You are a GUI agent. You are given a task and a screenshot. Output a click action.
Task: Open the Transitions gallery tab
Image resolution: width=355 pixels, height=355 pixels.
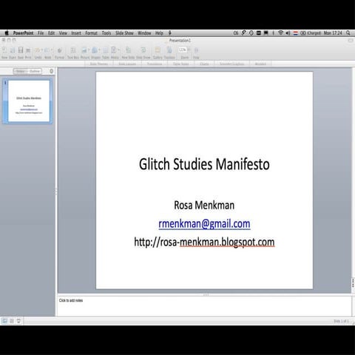[155, 64]
